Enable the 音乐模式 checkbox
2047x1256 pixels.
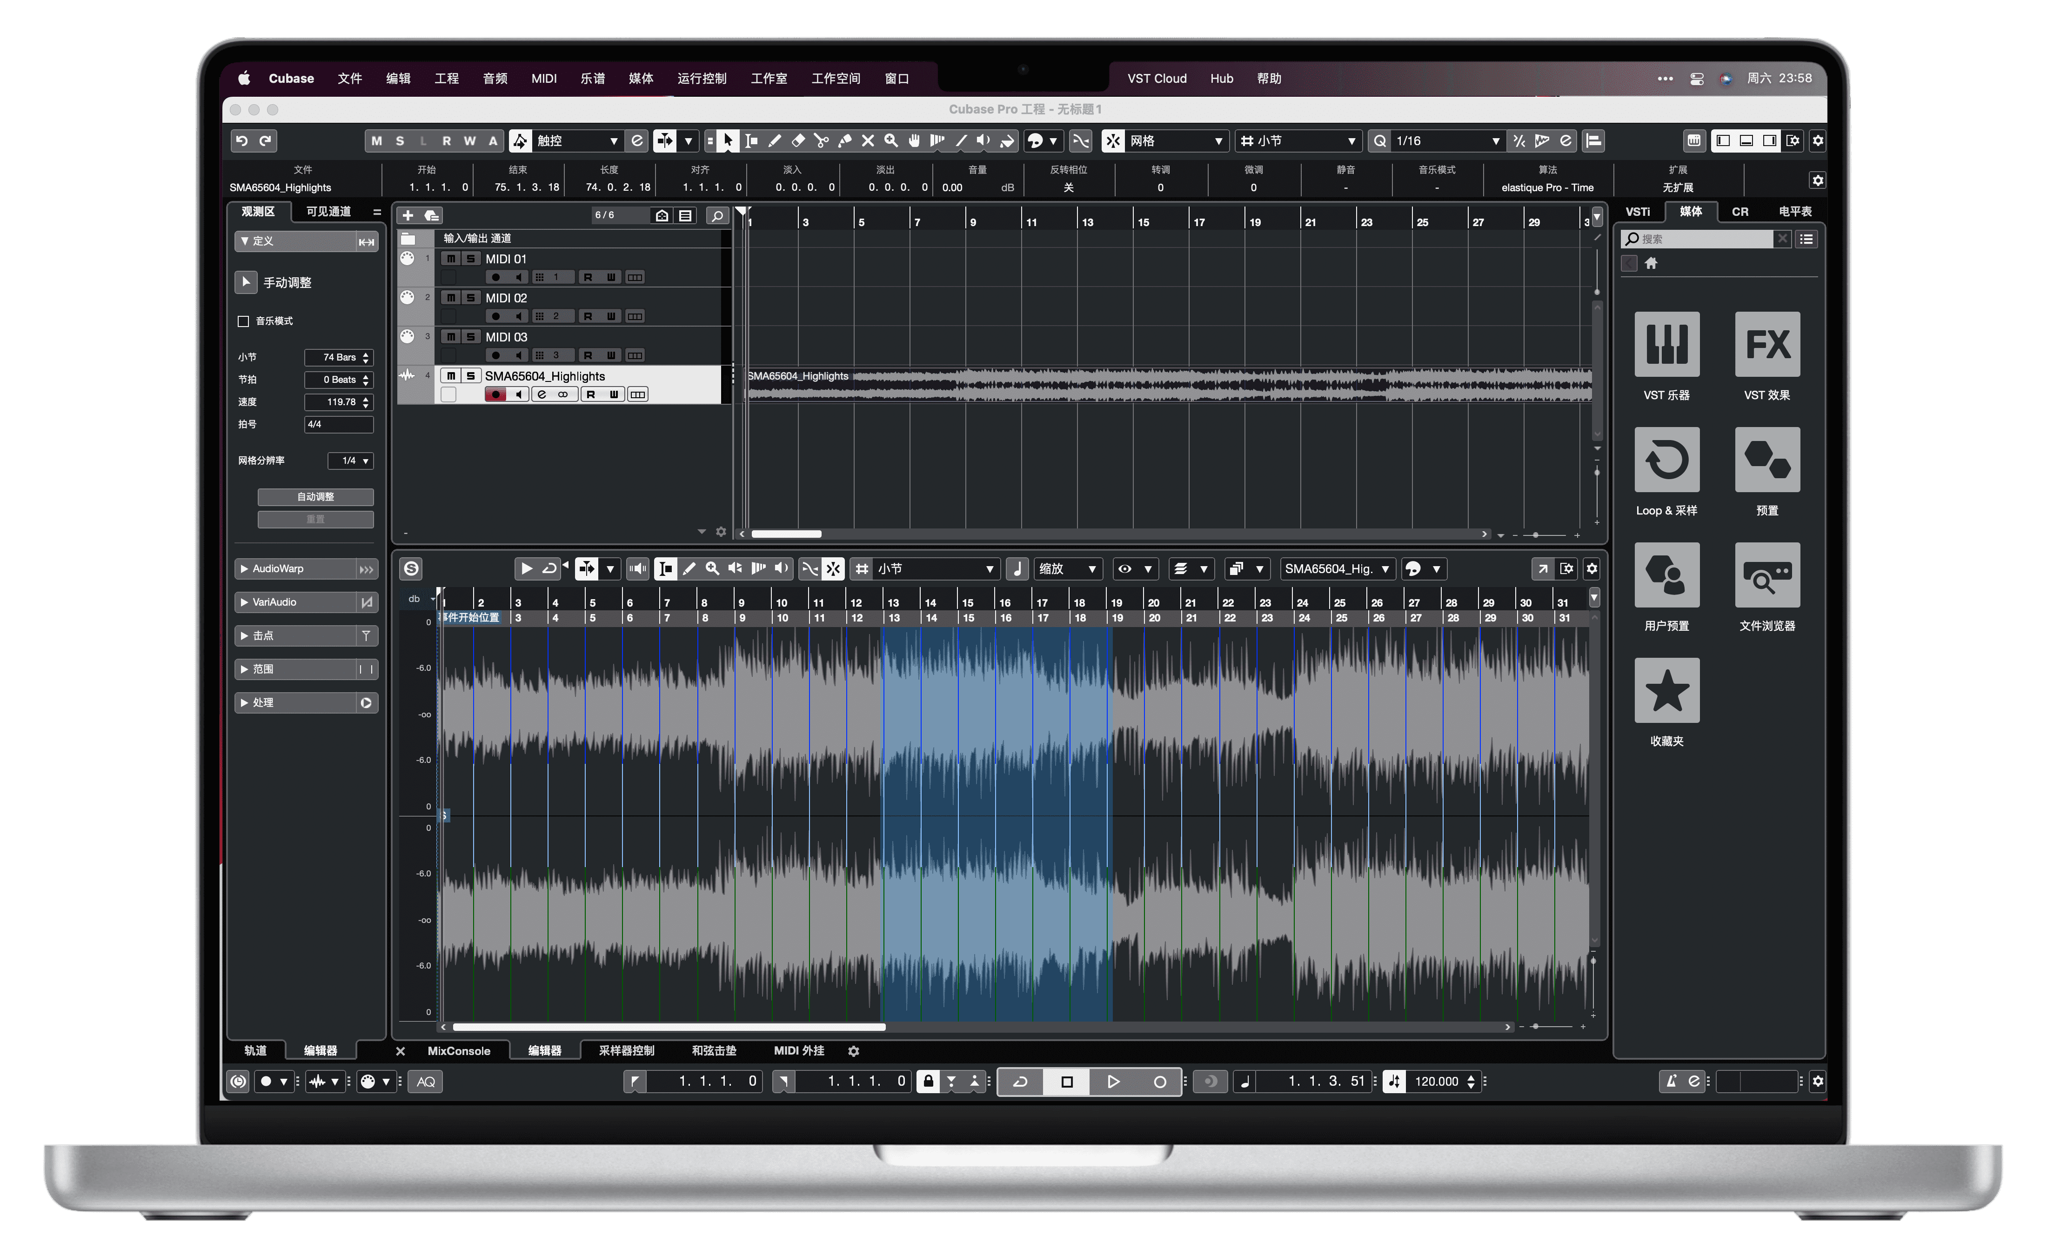[243, 321]
